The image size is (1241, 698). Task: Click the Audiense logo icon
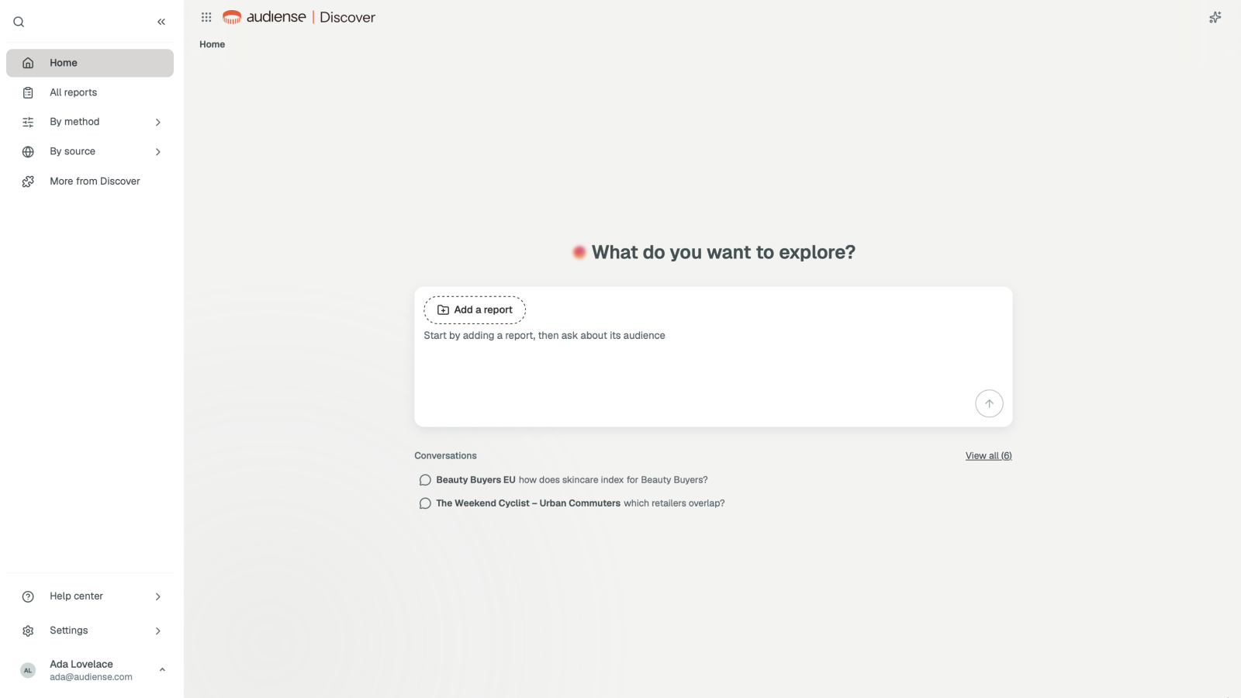(x=232, y=17)
